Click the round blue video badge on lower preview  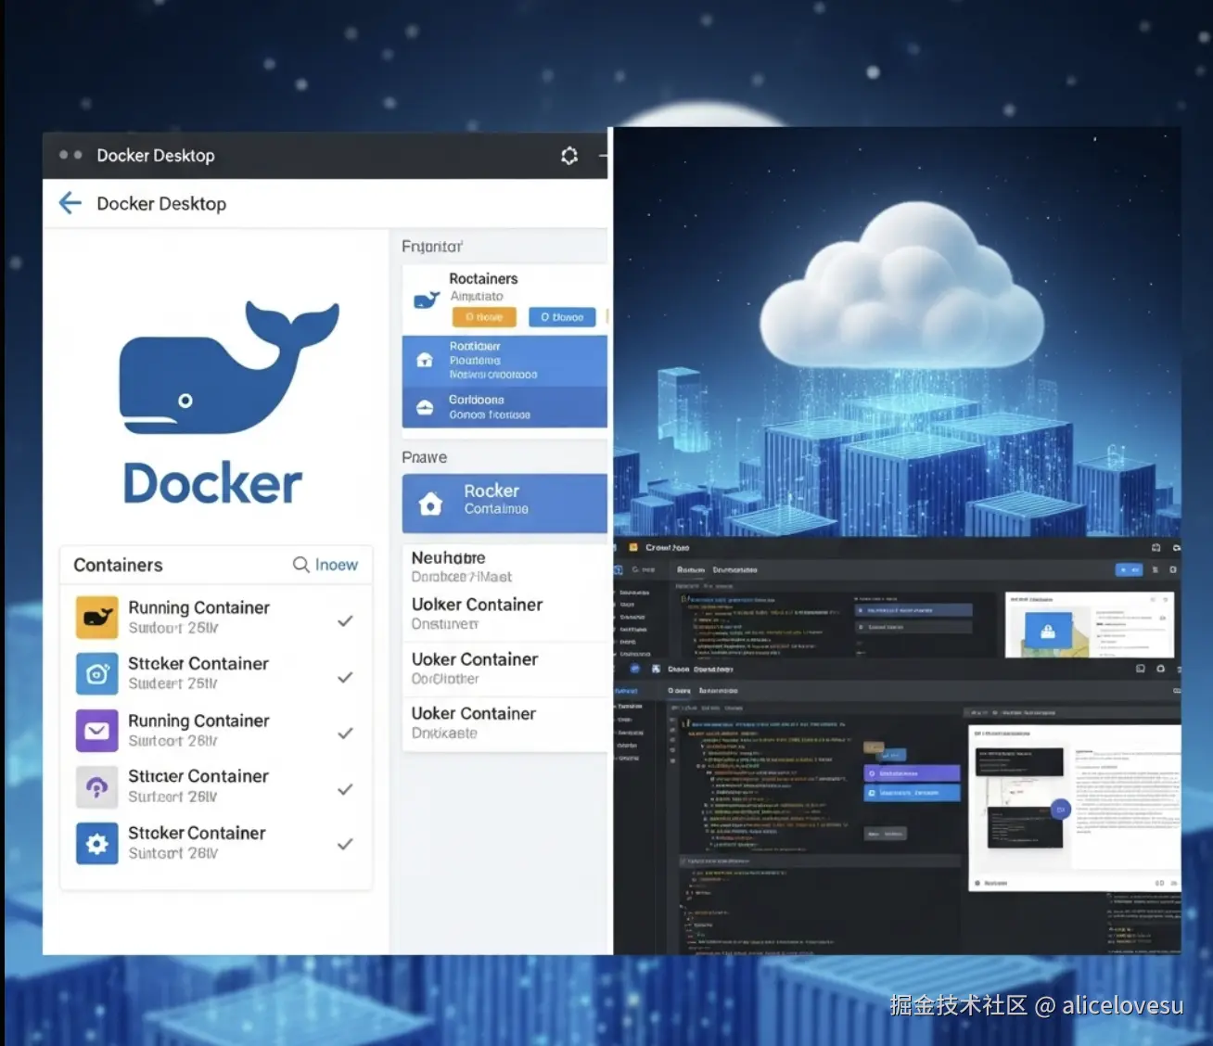[x=1060, y=810]
